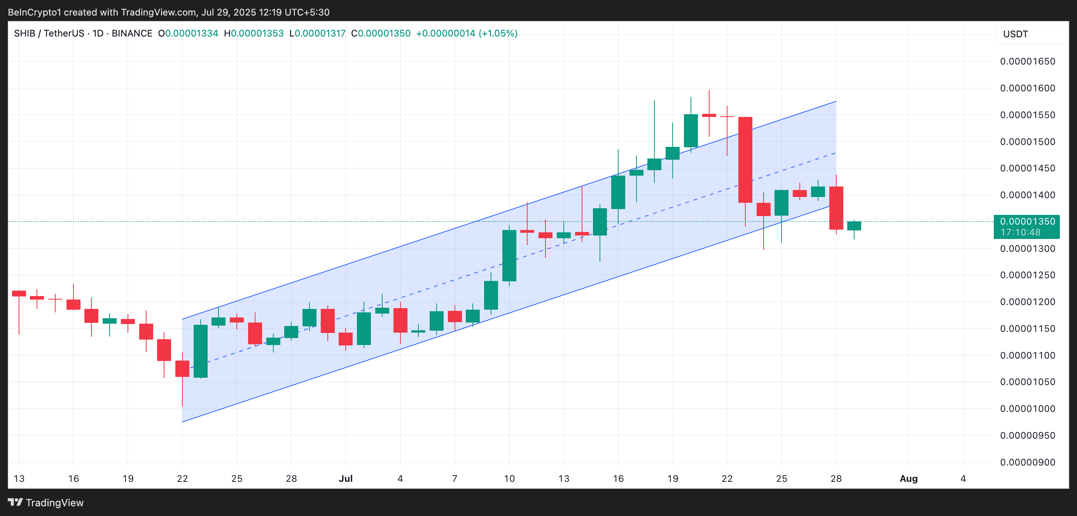Click the Jul month marker on time axis
This screenshot has height=516, width=1077.
[345, 478]
